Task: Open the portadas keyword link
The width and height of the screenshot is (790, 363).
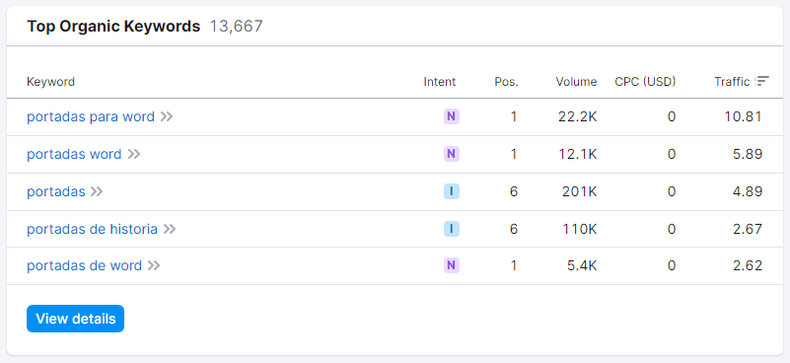Action: [x=56, y=191]
